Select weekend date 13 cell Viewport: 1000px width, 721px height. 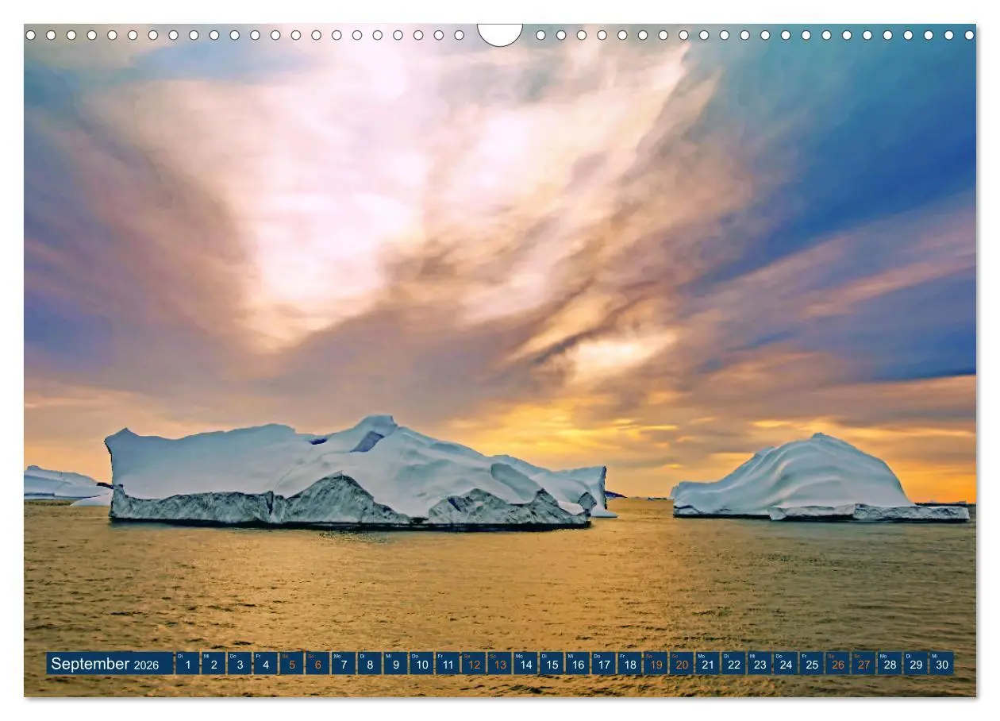(x=499, y=664)
